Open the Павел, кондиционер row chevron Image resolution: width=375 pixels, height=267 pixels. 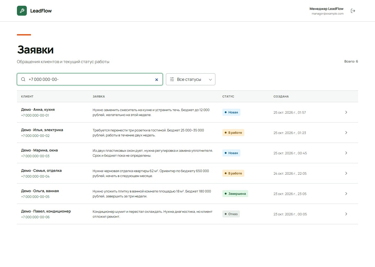[x=346, y=214]
